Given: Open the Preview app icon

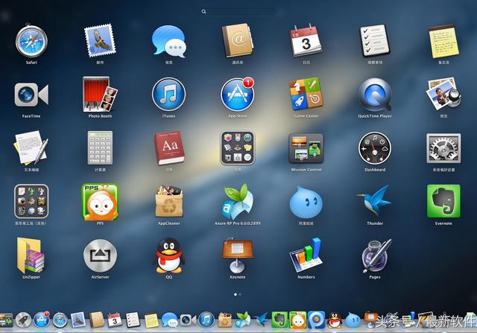Looking at the screenshot, I should tap(443, 94).
